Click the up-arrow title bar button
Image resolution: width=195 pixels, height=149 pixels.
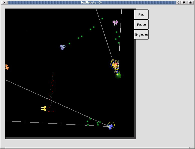[190, 2]
